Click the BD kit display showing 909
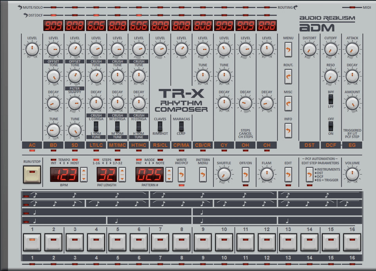The width and height of the screenshot is (376, 271). [x=53, y=25]
